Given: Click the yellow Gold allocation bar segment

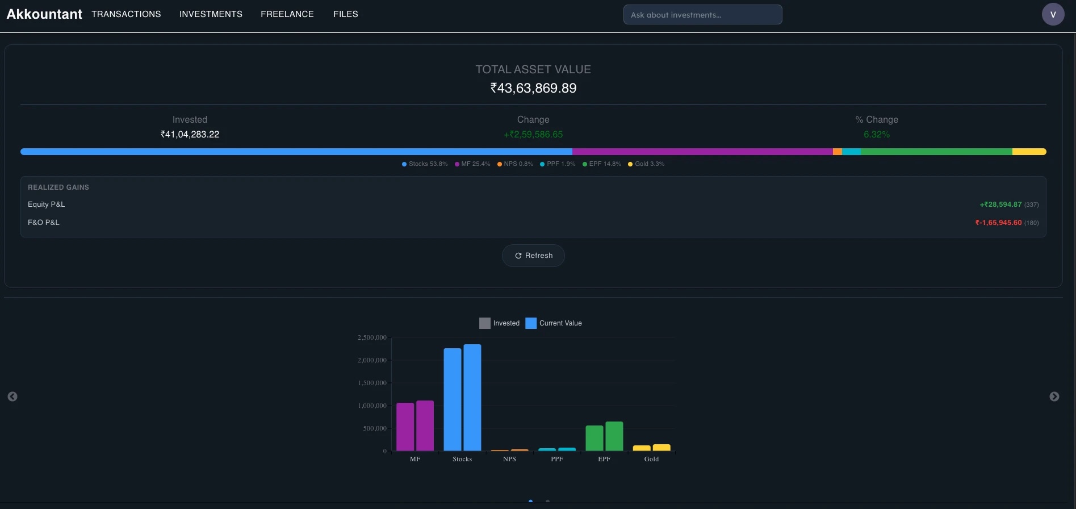Looking at the screenshot, I should coord(1029,152).
